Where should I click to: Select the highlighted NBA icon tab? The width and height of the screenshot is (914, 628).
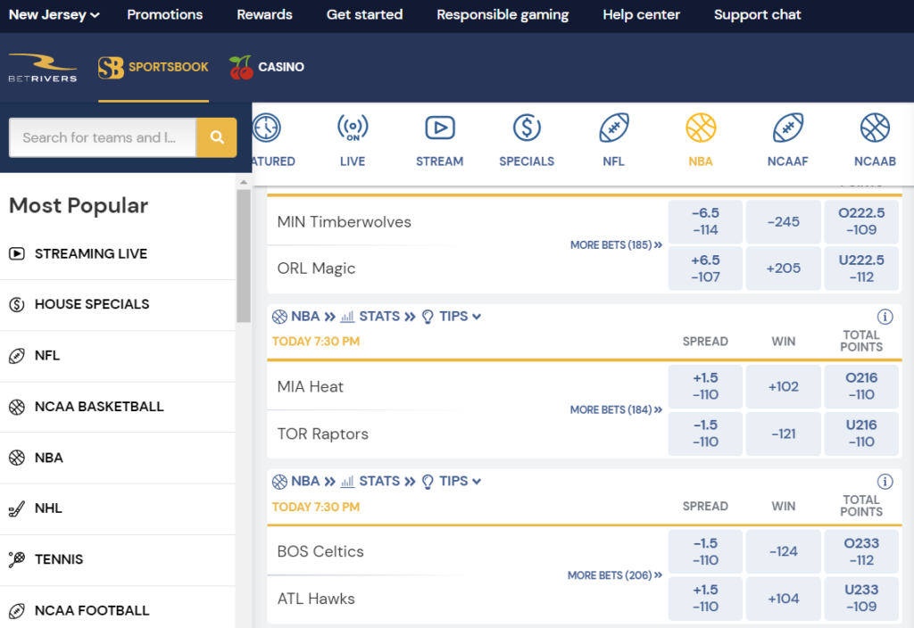700,128
